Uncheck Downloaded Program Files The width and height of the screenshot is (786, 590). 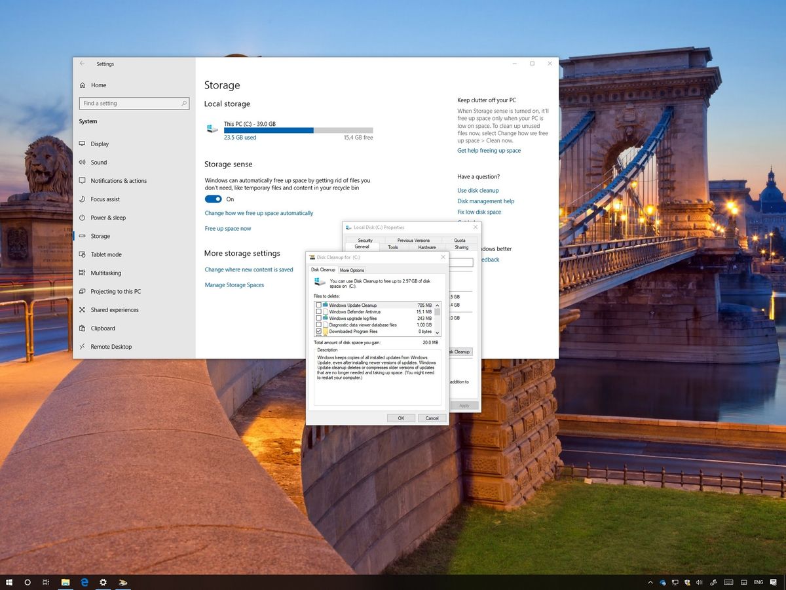318,332
